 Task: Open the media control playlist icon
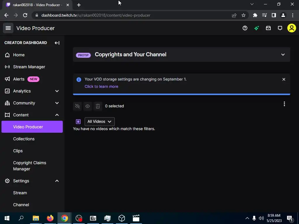pos(264,15)
